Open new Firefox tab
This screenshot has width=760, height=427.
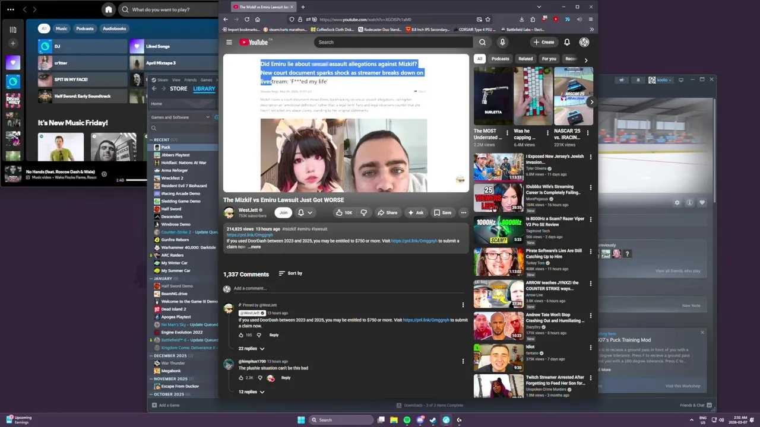[x=303, y=7]
